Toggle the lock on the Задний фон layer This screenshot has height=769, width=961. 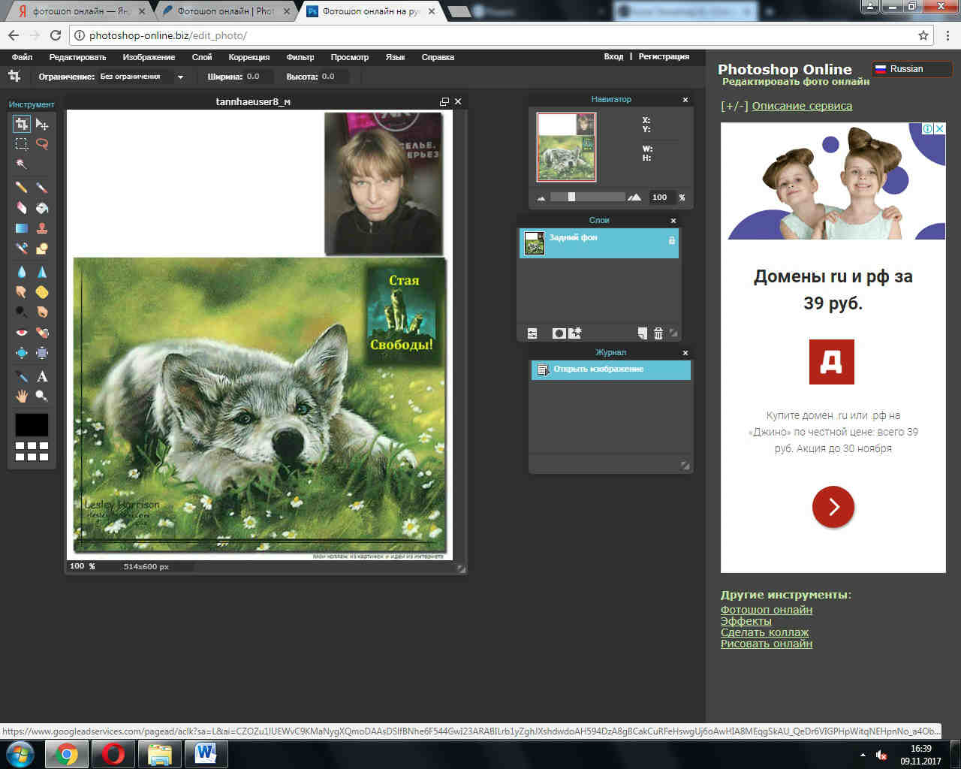pos(672,240)
